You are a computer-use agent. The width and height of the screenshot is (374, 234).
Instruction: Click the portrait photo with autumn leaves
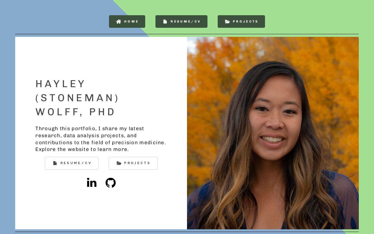pyautogui.click(x=273, y=133)
